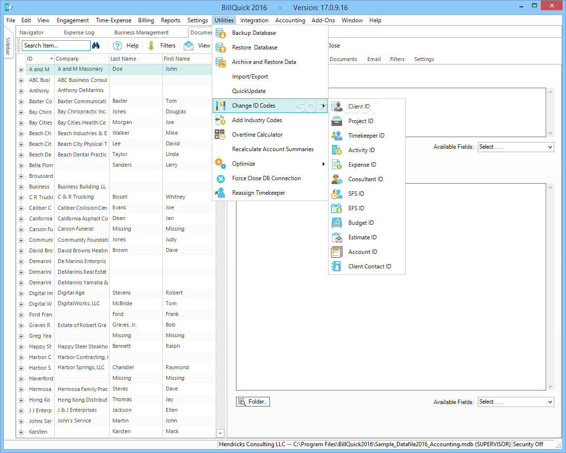Click the Estimate ID icon

pos(337,237)
